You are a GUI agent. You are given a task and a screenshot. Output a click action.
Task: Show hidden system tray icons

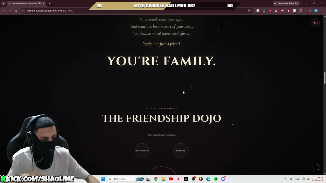[286, 179]
